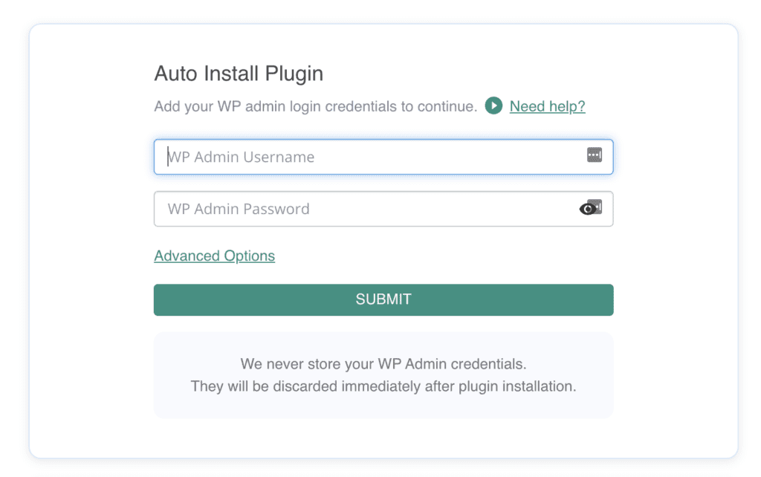This screenshot has width=761, height=477.
Task: Click the password manager icon in Username field
Action: tap(594, 155)
